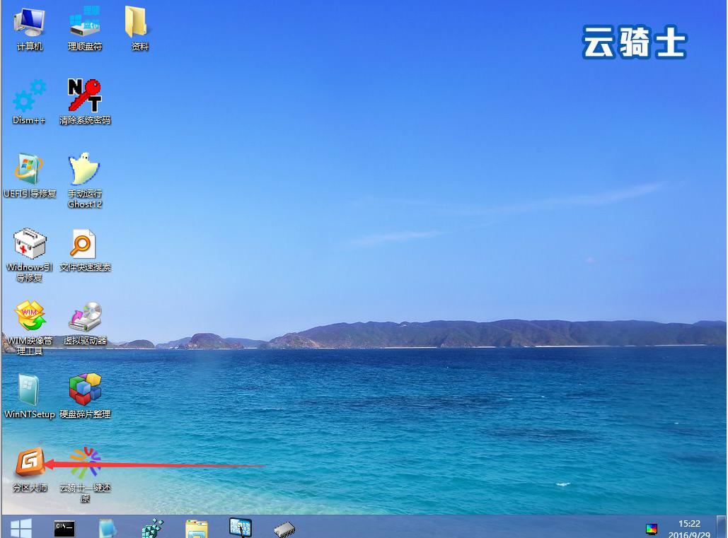Open command prompt from taskbar
Screen dimensions: 728x538
pyautogui.click(x=64, y=529)
